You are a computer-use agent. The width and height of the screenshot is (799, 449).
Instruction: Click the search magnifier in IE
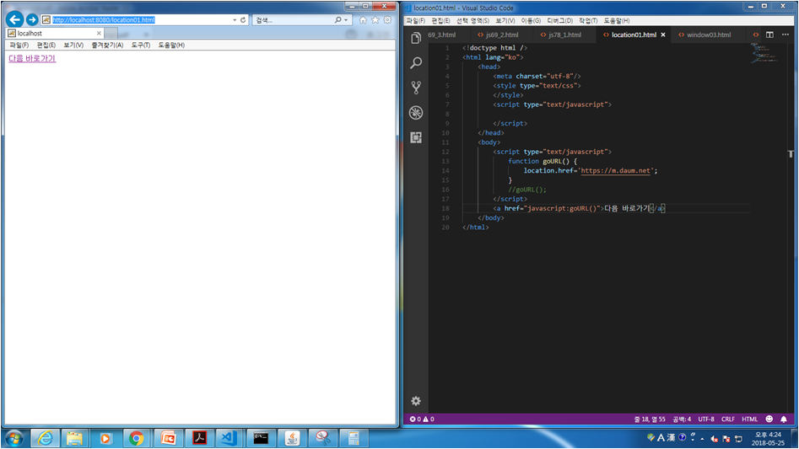coord(337,20)
